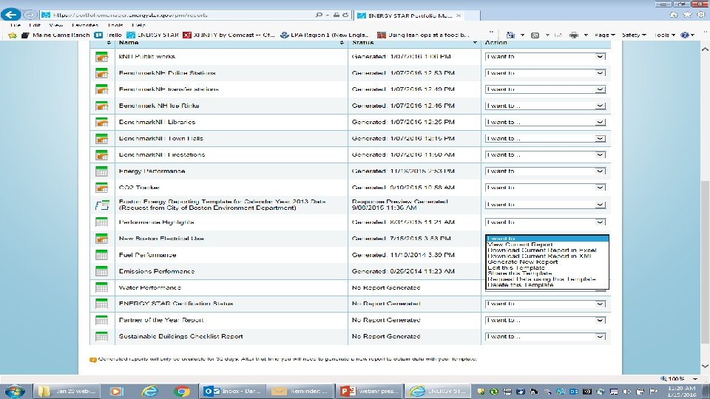Click the browser refresh icon in address bar

coord(345,15)
